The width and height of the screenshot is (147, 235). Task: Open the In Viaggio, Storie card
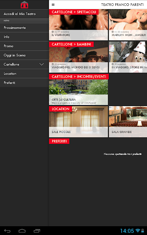click(x=128, y=57)
